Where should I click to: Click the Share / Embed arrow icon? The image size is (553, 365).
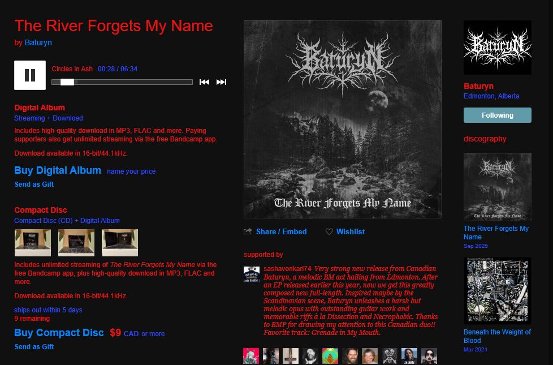pyautogui.click(x=248, y=231)
